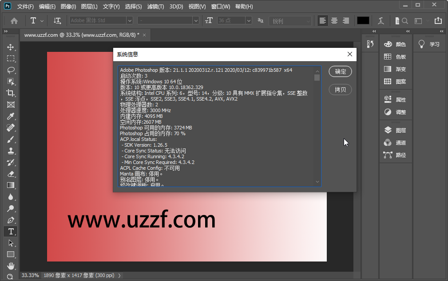The image size is (448, 281).
Task: Click the 确定 button
Action: coord(340,71)
